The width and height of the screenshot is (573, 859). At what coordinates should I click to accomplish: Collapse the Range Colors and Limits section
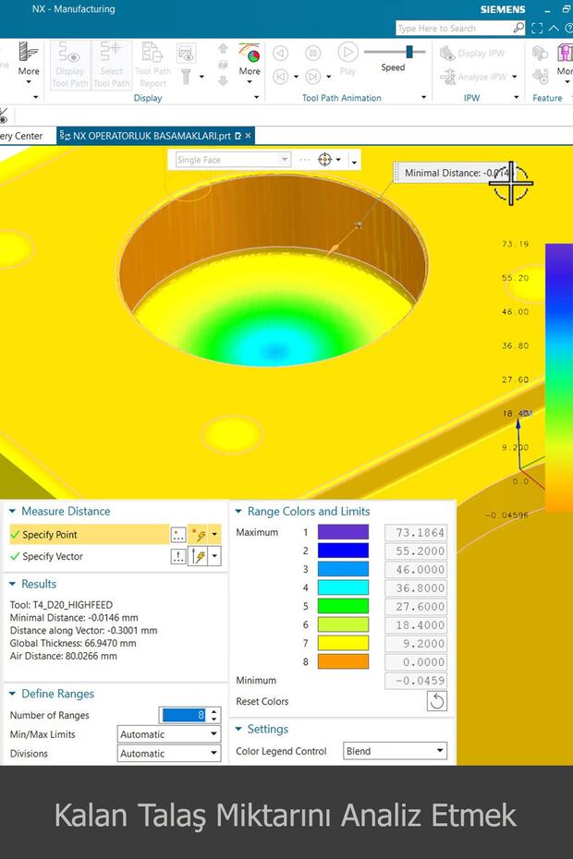click(238, 511)
